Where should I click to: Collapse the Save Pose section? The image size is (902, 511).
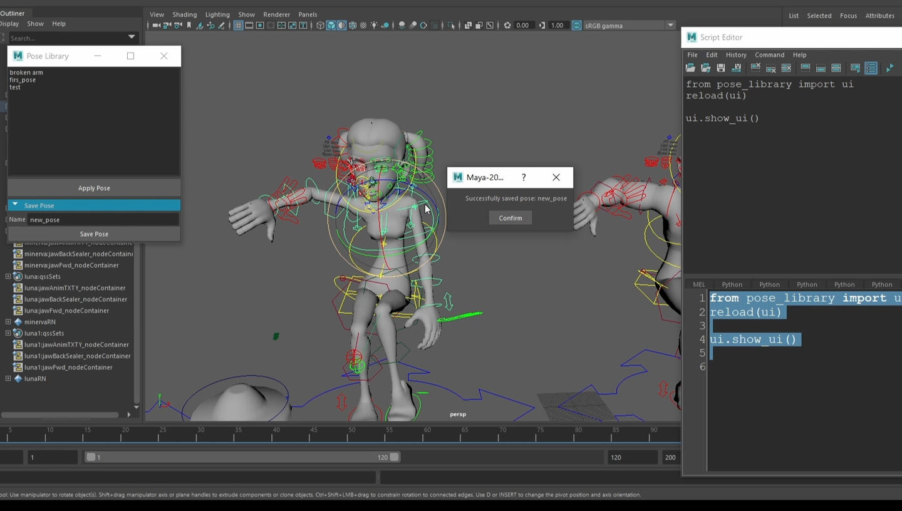(x=14, y=205)
